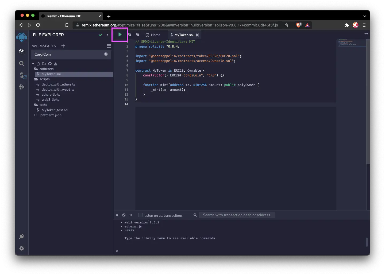385x275 pixels.
Task: Collapse the terminal with double chevron icon
Action: click(117, 215)
